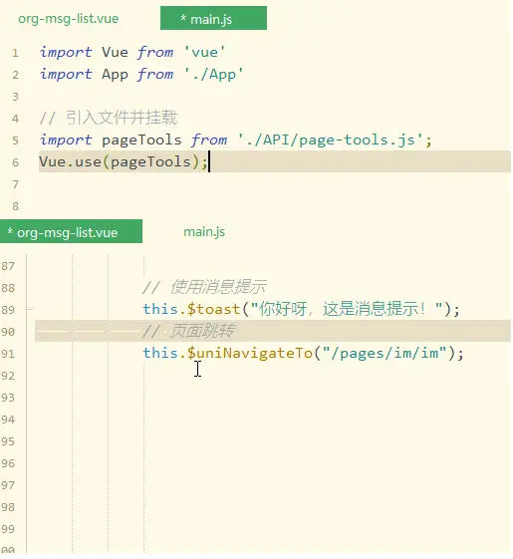Screen dimensions: 513x559
Task: Collapse code fold marker beside line 89
Action: point(30,309)
